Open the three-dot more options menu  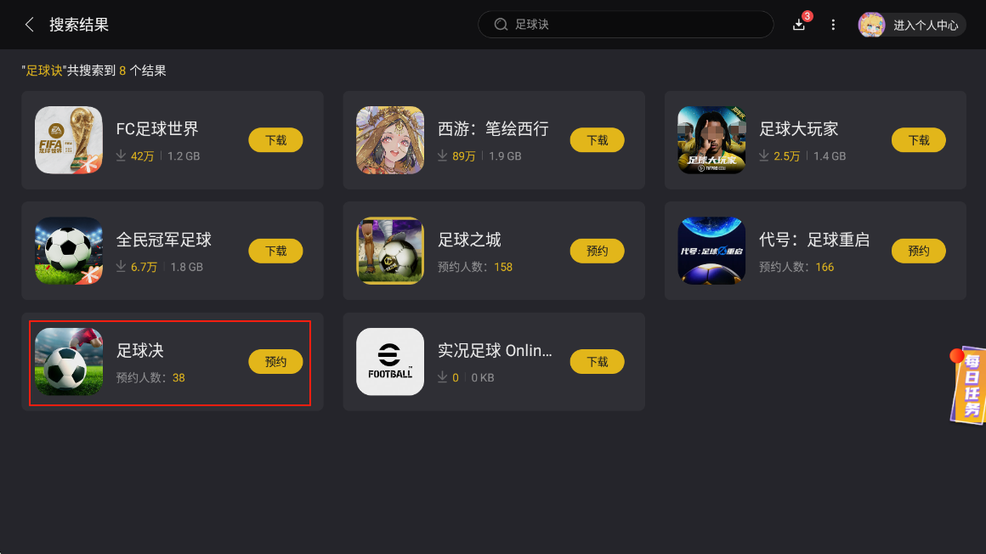pyautogui.click(x=833, y=25)
